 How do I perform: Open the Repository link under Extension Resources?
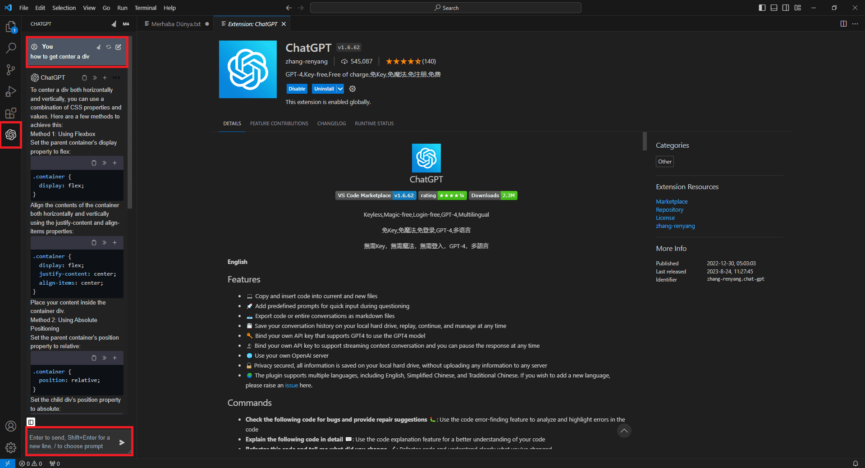[669, 210]
